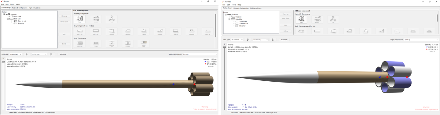Click rotation angle slider in right window
440x115 pixels.
tap(225, 47)
